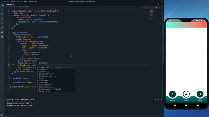Choose IconData class suggestion
Screen dimensions: 209x117
[x=56, y=70]
